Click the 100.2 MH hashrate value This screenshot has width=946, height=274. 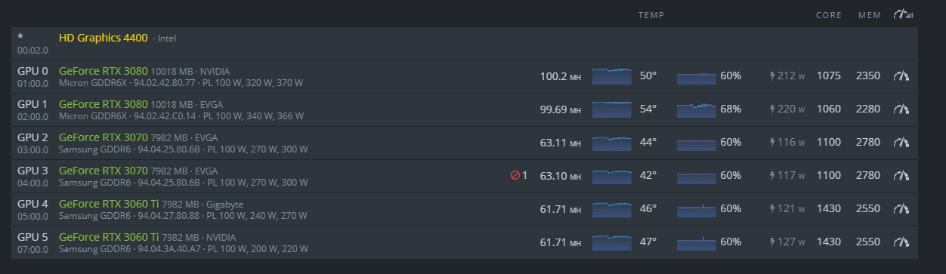561,76
